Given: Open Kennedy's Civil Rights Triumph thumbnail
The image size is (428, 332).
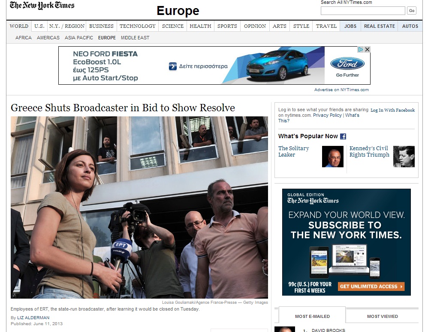Looking at the screenshot, I should pyautogui.click(x=404, y=157).
